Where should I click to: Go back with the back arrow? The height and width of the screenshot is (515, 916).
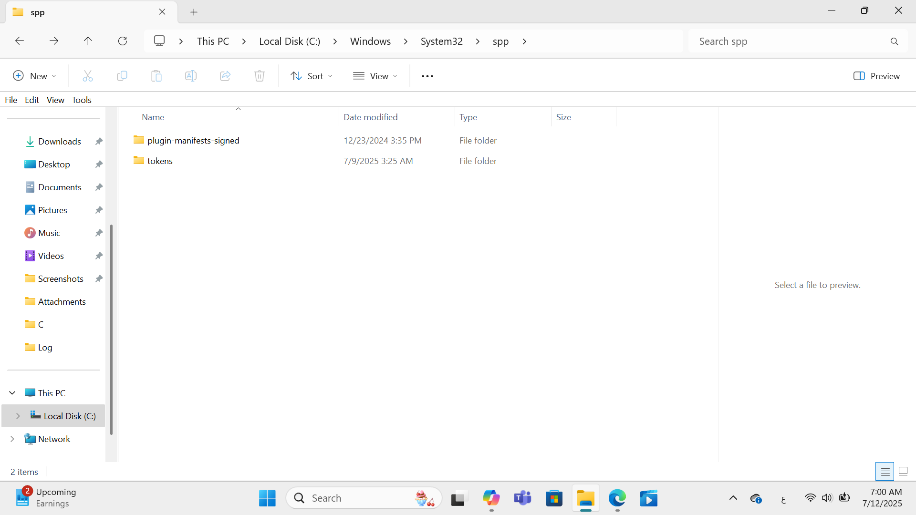(20, 41)
